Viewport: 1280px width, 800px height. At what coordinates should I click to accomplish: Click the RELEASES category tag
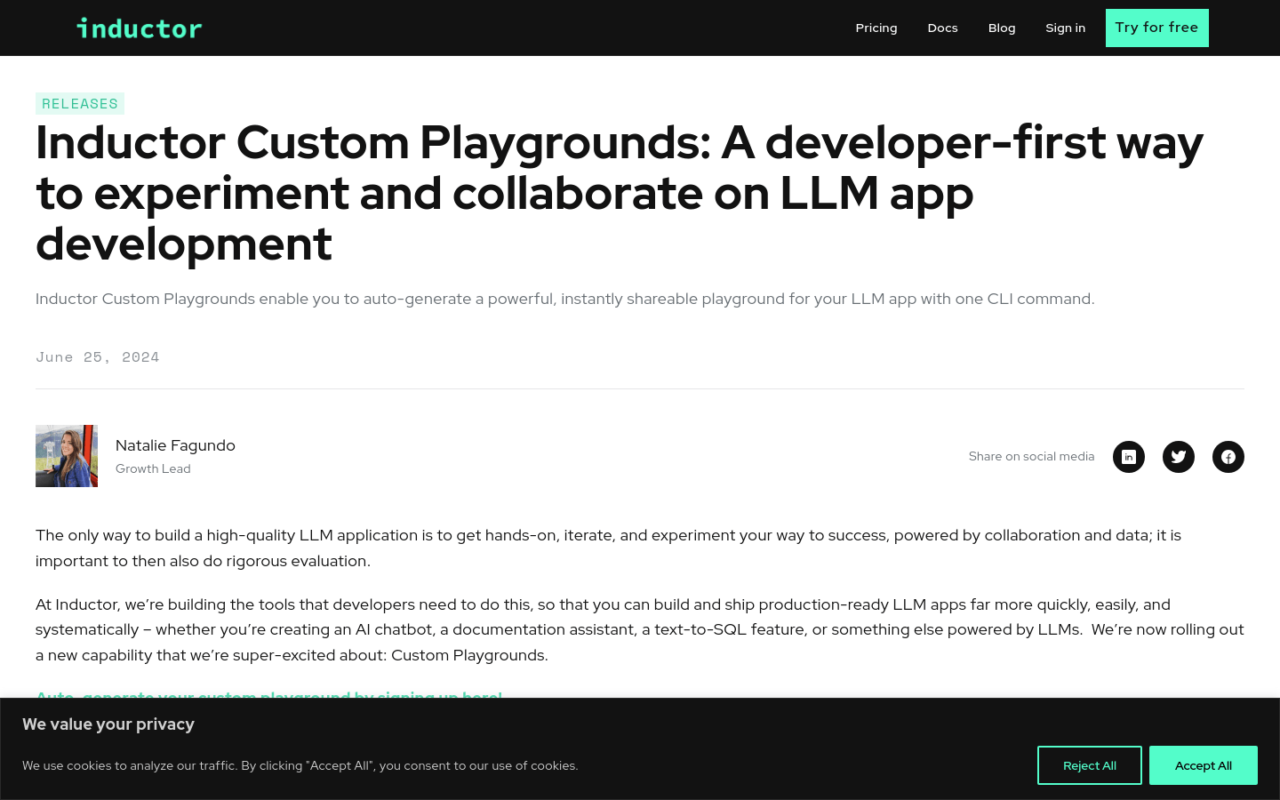coord(80,104)
